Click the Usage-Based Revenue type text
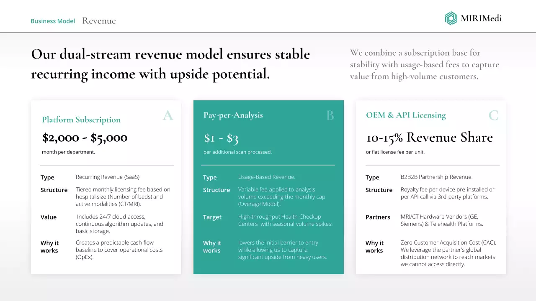The width and height of the screenshot is (536, 301). [x=267, y=177]
